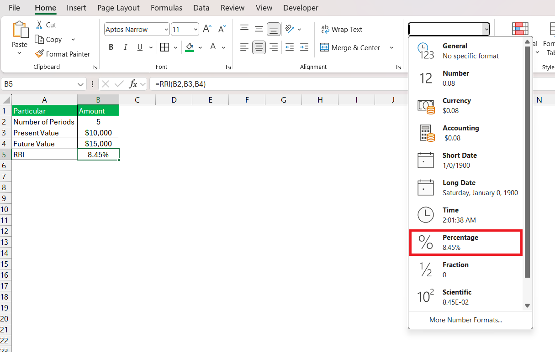Choose the Number format option

[466, 78]
